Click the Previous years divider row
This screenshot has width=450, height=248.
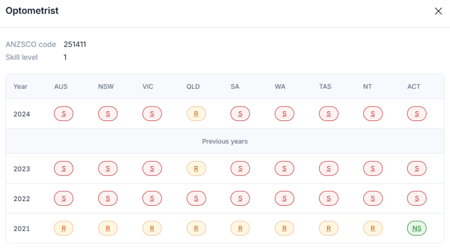click(x=225, y=141)
